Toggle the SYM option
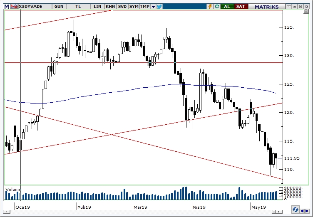This screenshot has width=313, height=217. pos(134,7)
